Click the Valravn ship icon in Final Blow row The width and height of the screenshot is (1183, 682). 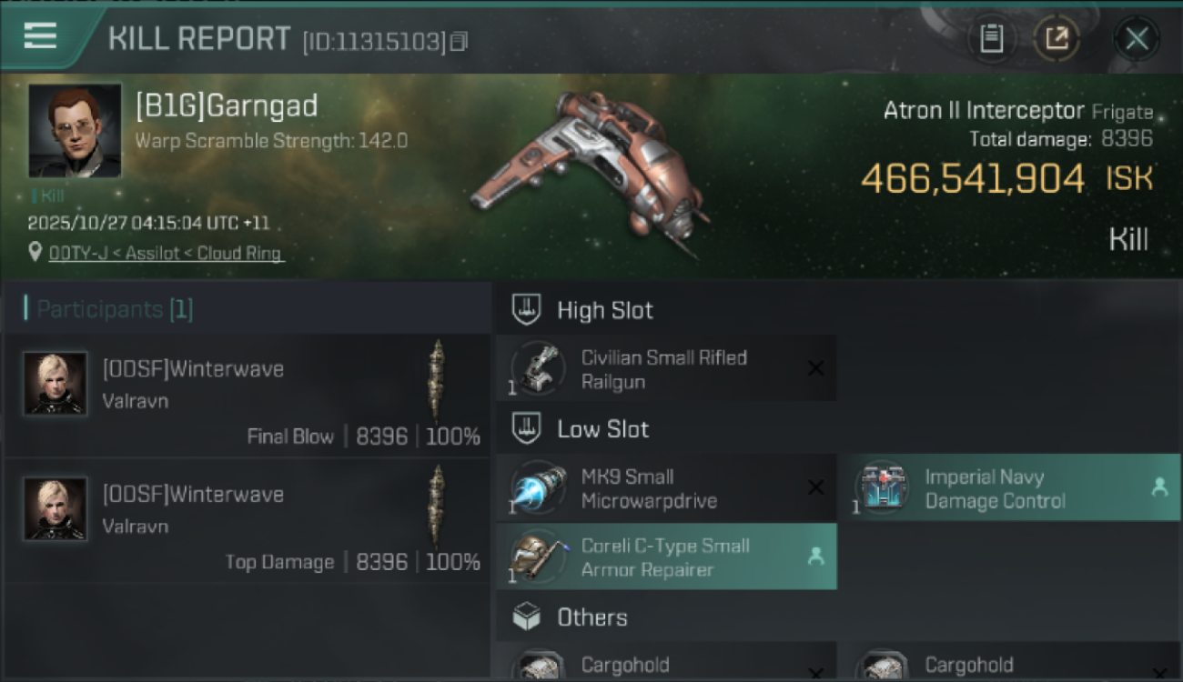point(438,382)
